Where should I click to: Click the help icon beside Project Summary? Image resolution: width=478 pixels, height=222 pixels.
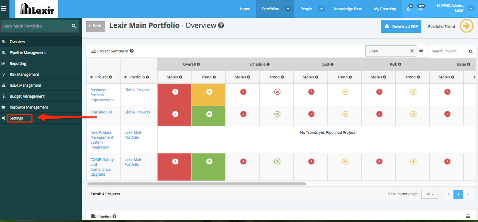(132, 51)
